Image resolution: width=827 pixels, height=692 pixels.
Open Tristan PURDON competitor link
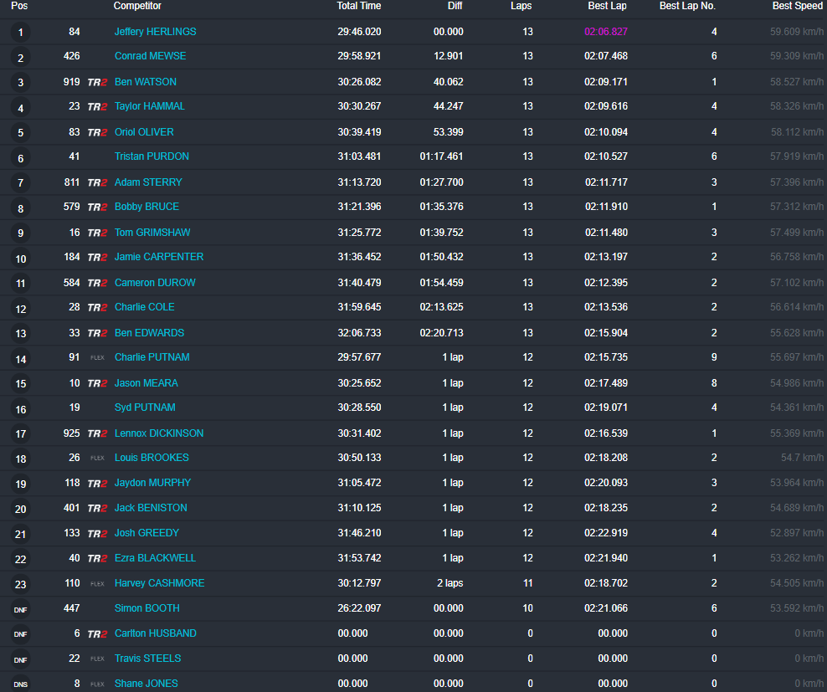(152, 156)
